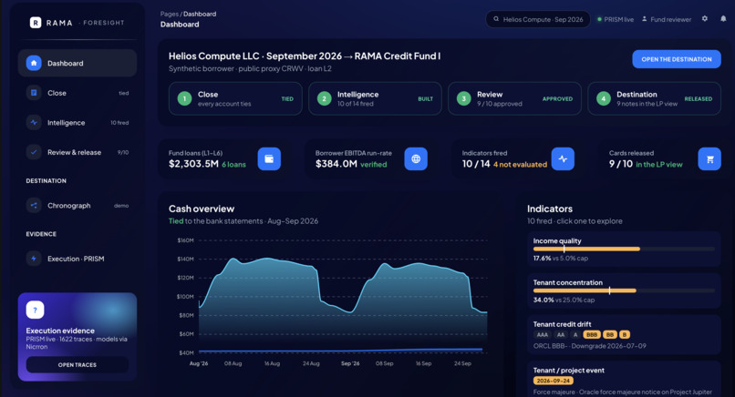Click step 4 circle for Destination
This screenshot has width=735, height=397.
pyautogui.click(x=604, y=98)
